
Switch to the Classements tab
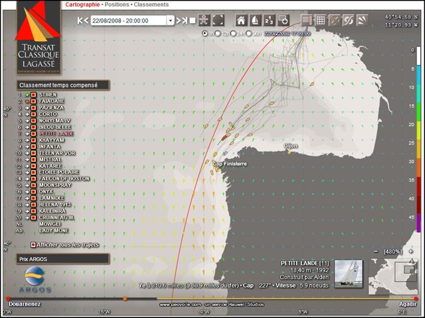[151, 5]
